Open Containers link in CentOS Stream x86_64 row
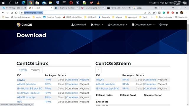Image resolution: width=189 pixels, height=106 pixels. coord(150,80)
